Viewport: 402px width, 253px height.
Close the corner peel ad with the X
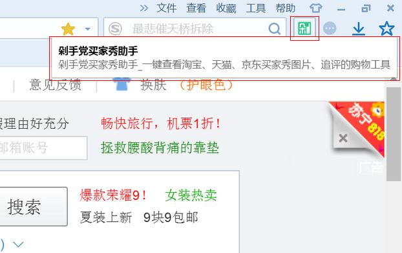[343, 138]
